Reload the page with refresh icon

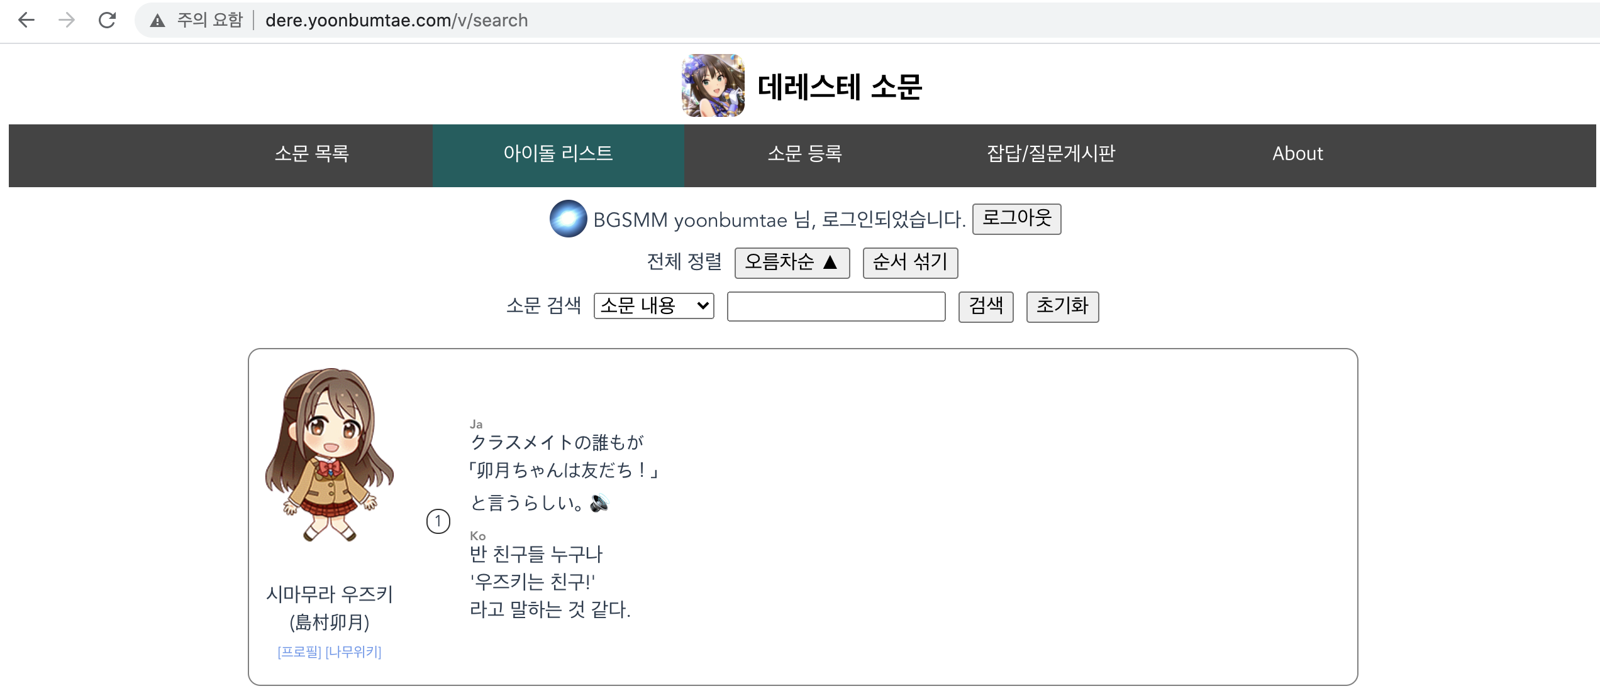click(x=108, y=20)
